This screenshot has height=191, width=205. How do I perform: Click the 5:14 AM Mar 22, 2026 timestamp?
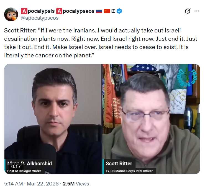pyautogui.click(x=31, y=184)
